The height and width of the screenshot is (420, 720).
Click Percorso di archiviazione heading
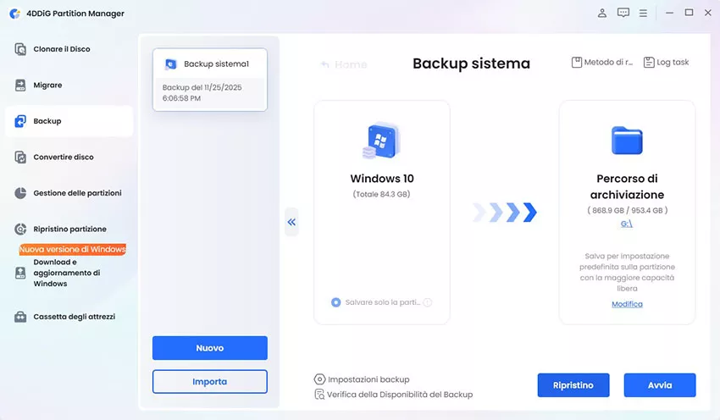(x=627, y=186)
